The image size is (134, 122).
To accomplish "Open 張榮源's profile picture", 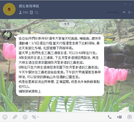I will 7,35.
